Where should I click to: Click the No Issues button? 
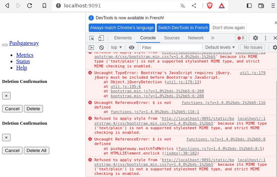pyautogui.click(x=253, y=47)
